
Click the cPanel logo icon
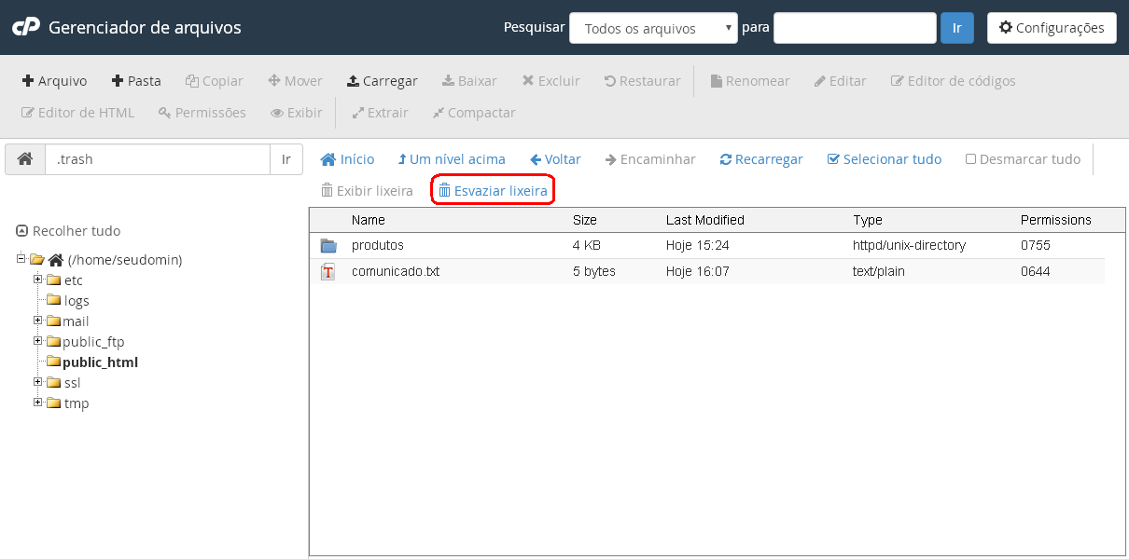click(x=26, y=27)
